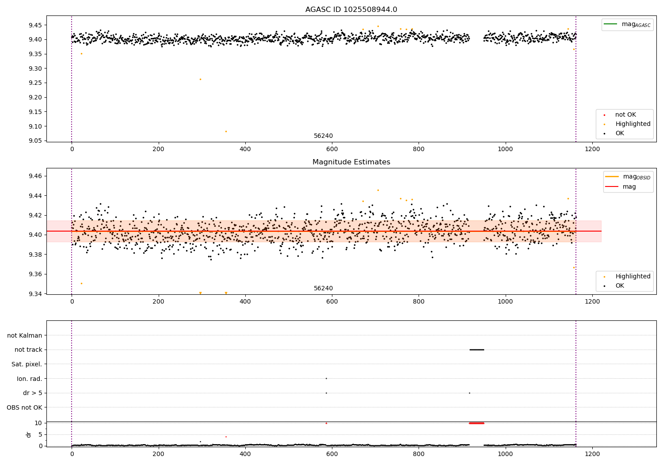Click the 9.35 y-tick on the top plot
This screenshot has width=663, height=464.
[35, 54]
